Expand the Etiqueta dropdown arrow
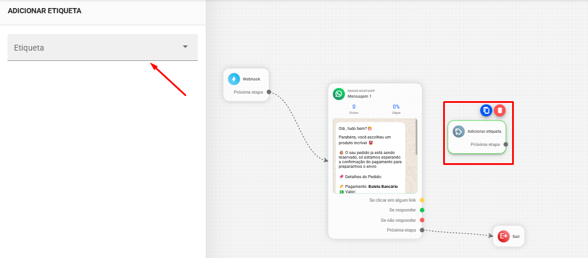This screenshot has width=588, height=258. tap(185, 47)
